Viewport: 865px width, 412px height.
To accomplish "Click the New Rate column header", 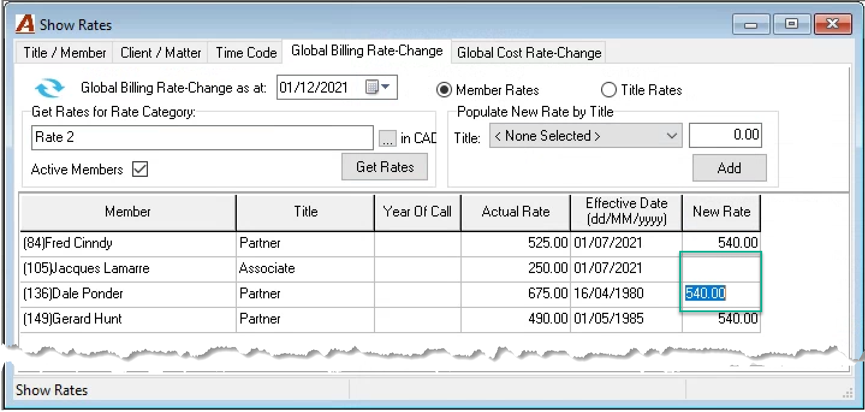I will click(x=721, y=212).
